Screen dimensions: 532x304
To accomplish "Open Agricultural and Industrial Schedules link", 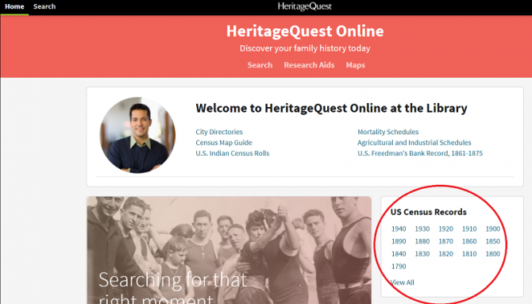I will click(x=414, y=143).
